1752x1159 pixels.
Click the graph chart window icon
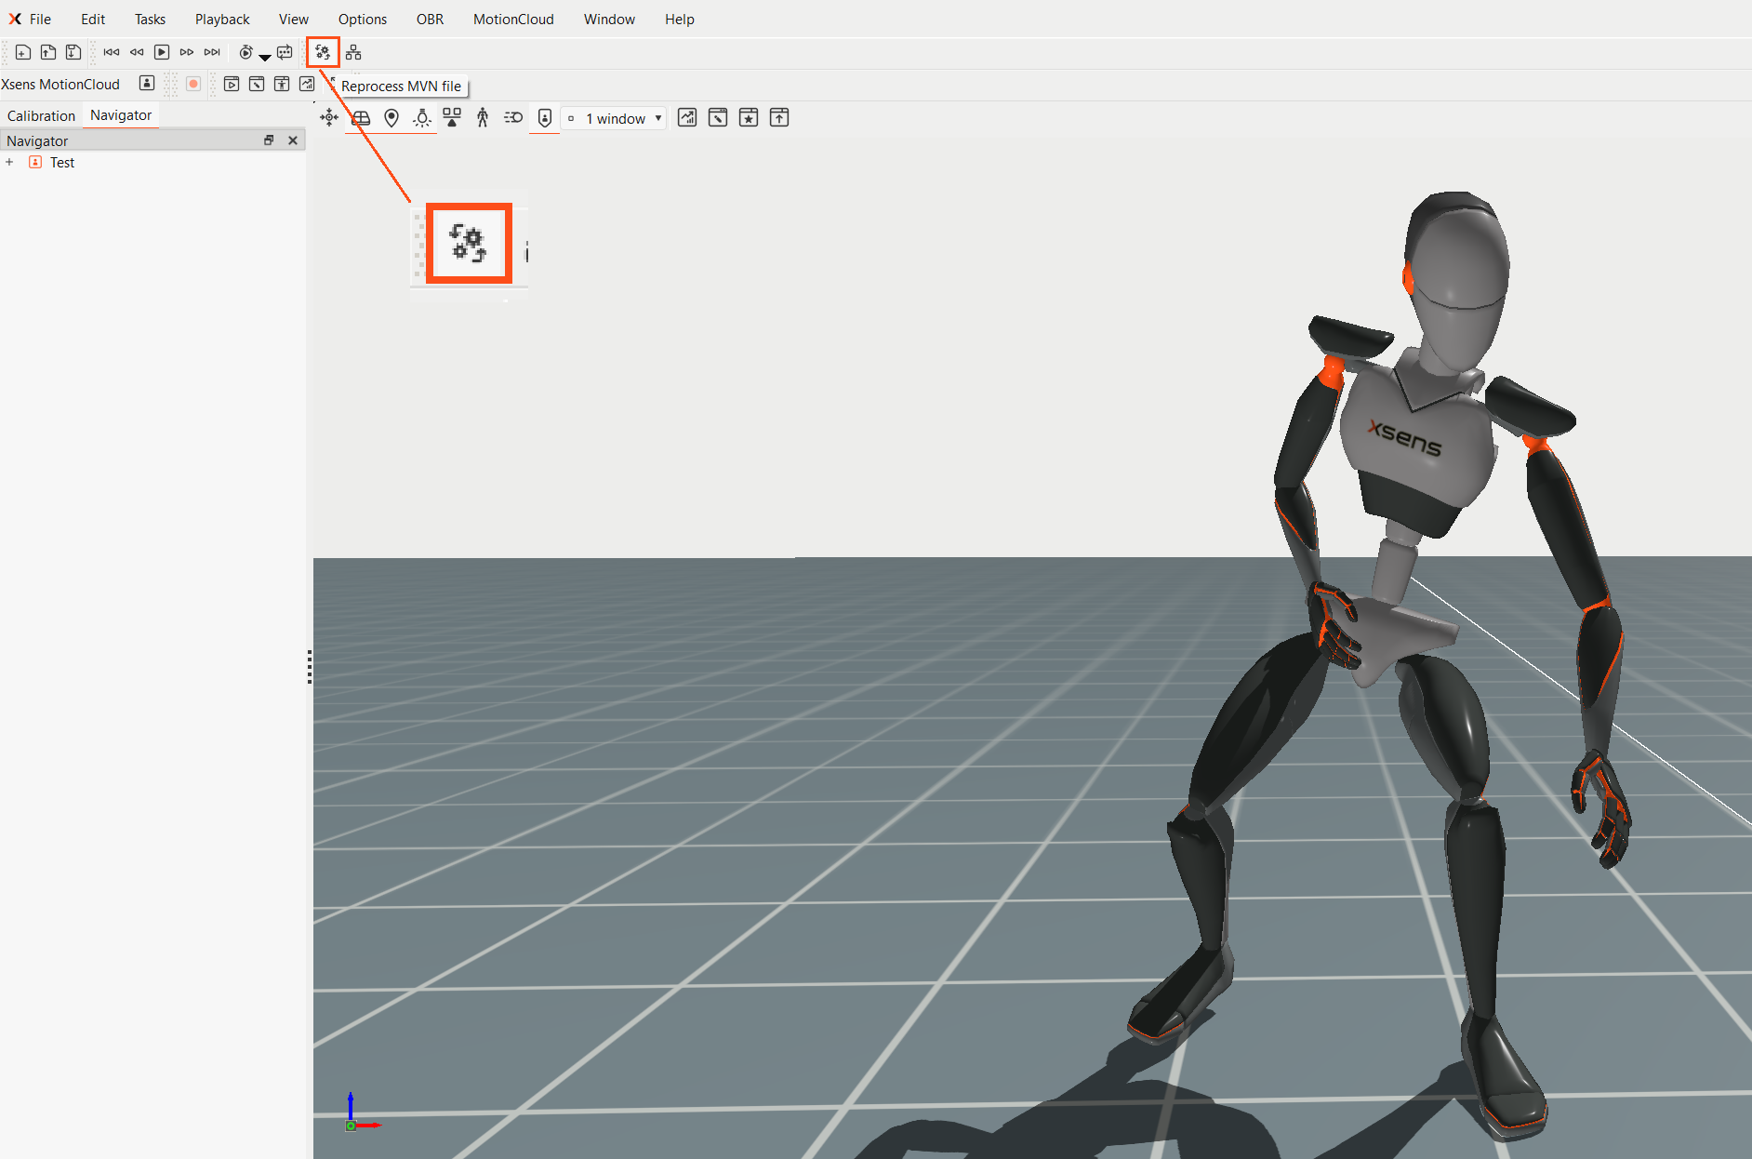click(x=687, y=118)
